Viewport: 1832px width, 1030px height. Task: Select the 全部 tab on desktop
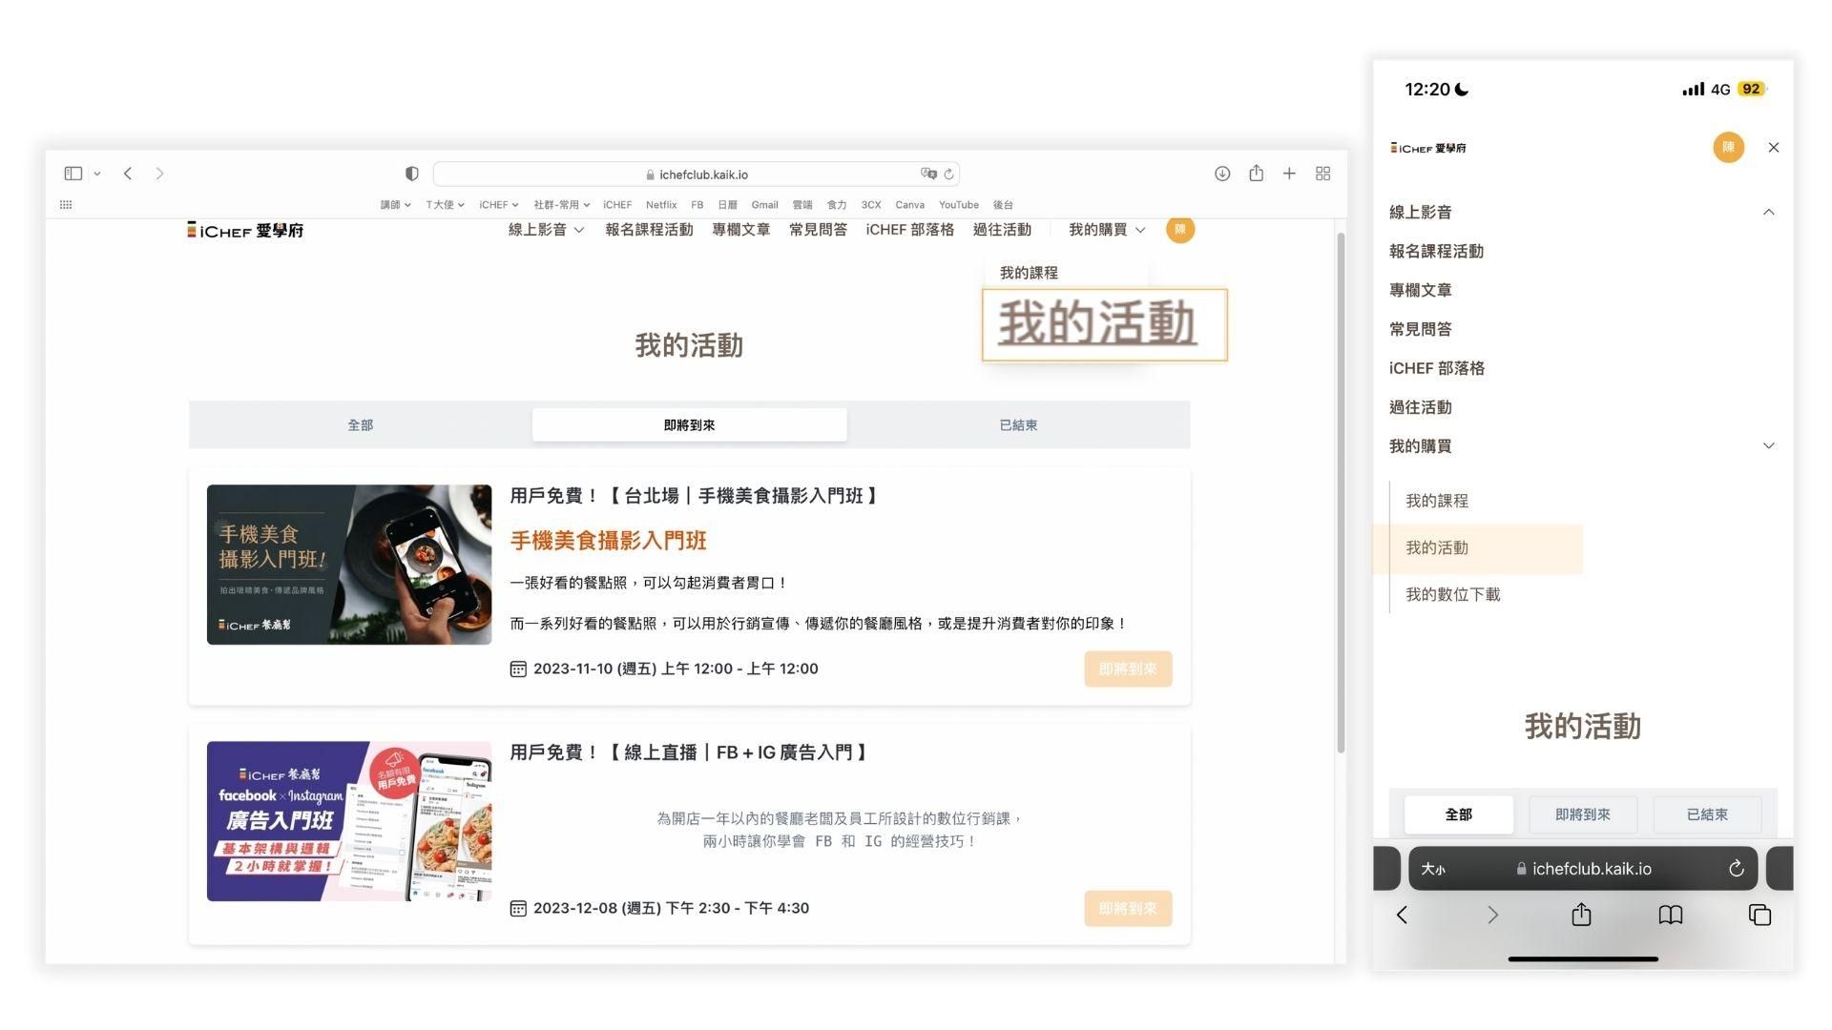[360, 425]
